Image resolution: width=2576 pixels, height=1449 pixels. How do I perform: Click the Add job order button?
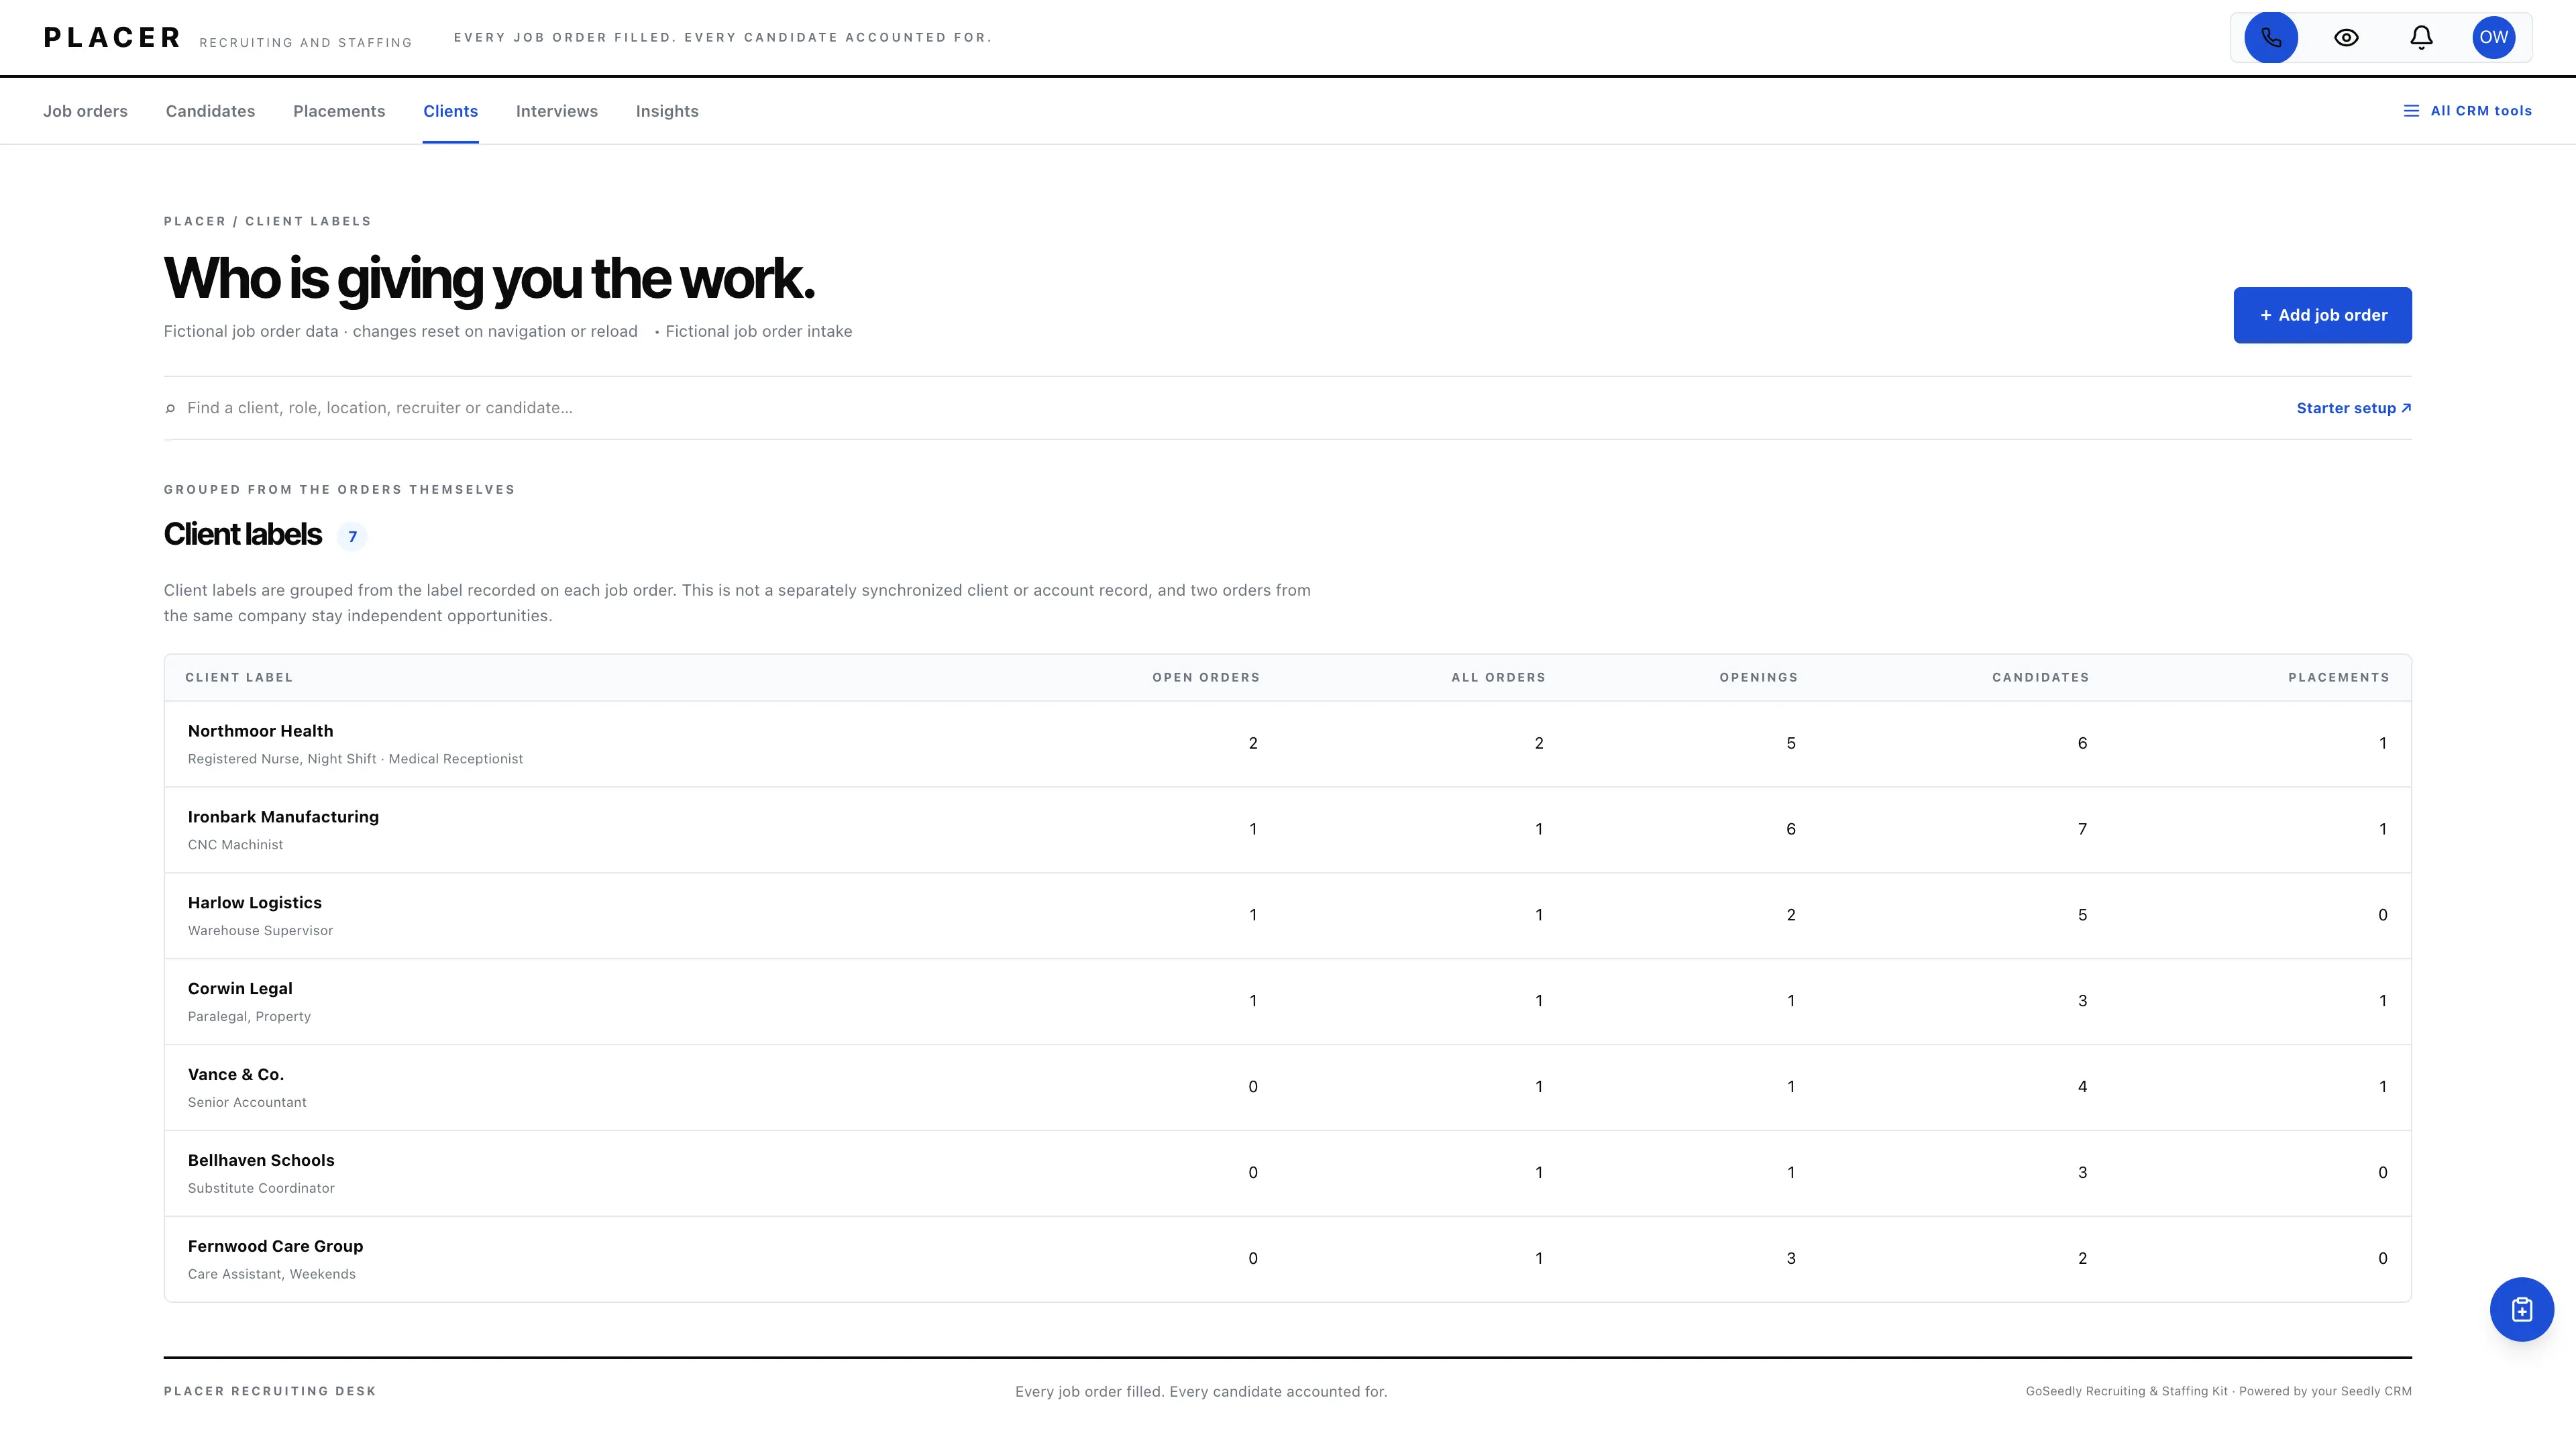[x=2322, y=315]
